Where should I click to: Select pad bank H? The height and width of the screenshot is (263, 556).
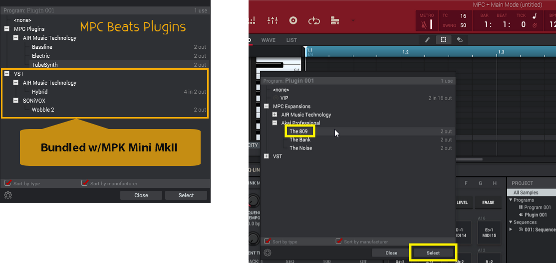494,183
